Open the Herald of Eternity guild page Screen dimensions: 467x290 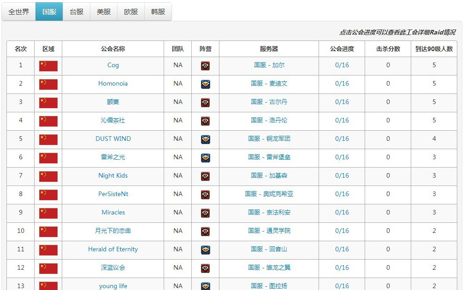click(x=113, y=249)
